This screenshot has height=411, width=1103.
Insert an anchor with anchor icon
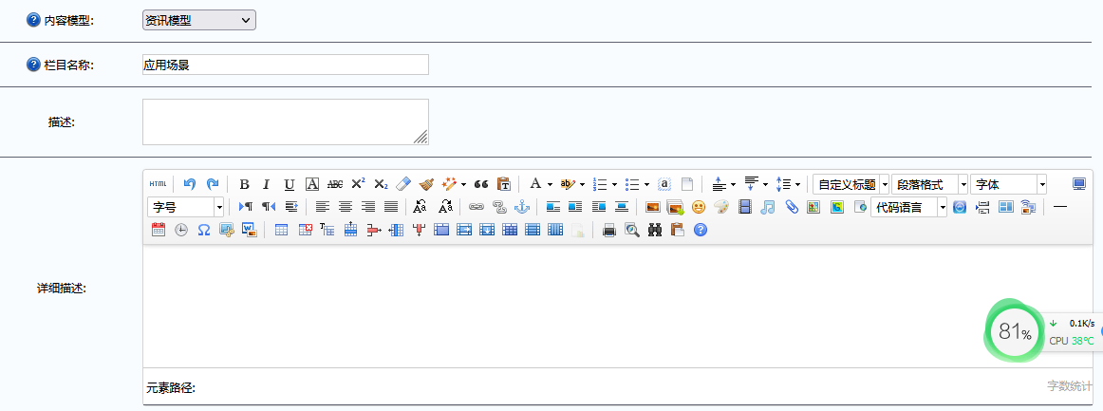click(x=521, y=207)
